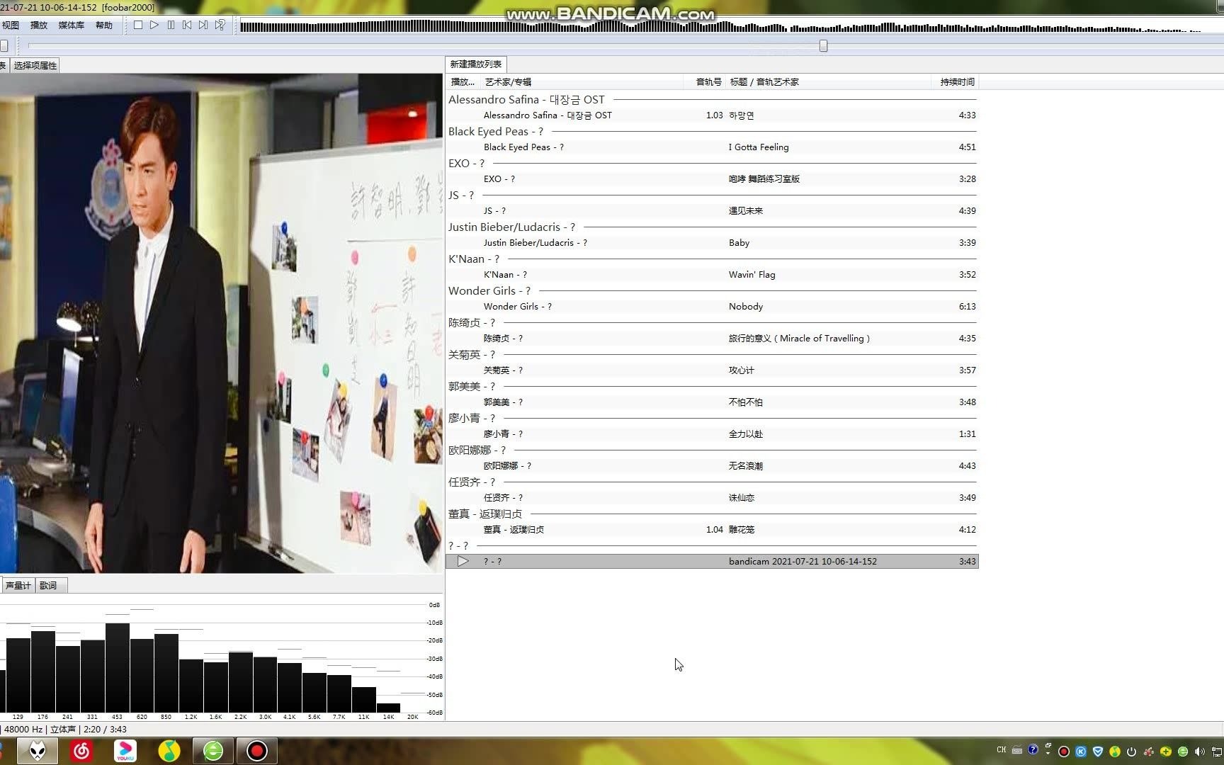
Task: Open the Youku taskbar icon
Action: [125, 751]
